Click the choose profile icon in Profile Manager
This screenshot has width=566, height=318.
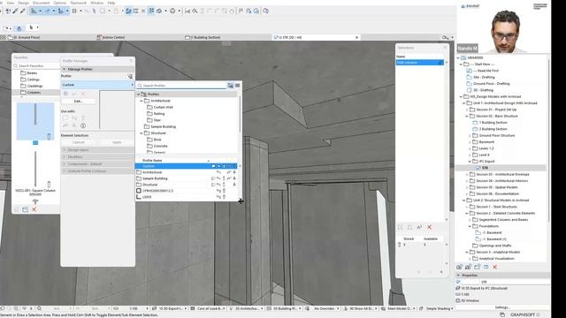[x=130, y=76]
